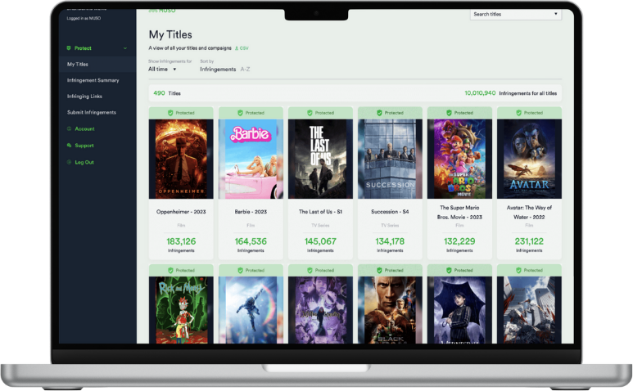Click The Super Mario Bros. Movie title
Image resolution: width=633 pixels, height=391 pixels.
459,213
